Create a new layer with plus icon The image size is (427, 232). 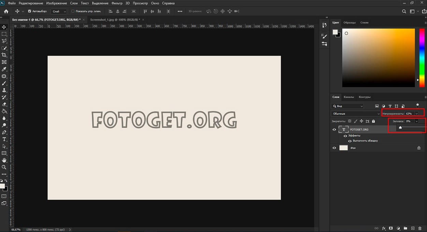tap(412, 228)
